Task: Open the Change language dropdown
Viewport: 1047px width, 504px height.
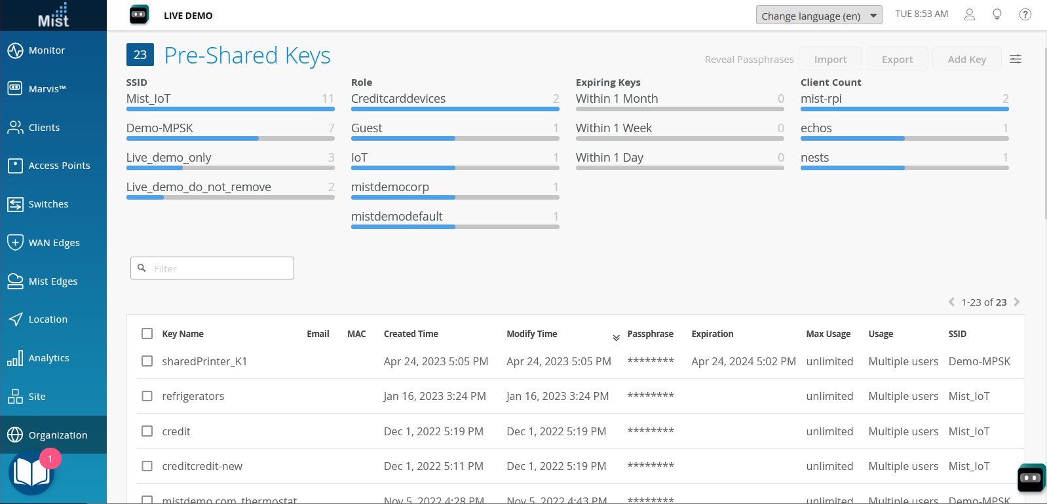Action: 818,16
